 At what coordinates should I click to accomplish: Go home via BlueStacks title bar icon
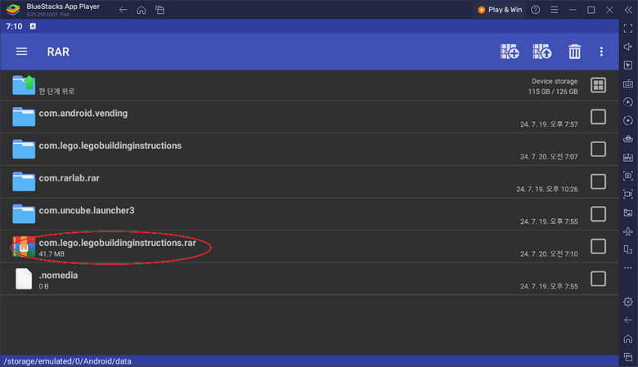pos(142,10)
